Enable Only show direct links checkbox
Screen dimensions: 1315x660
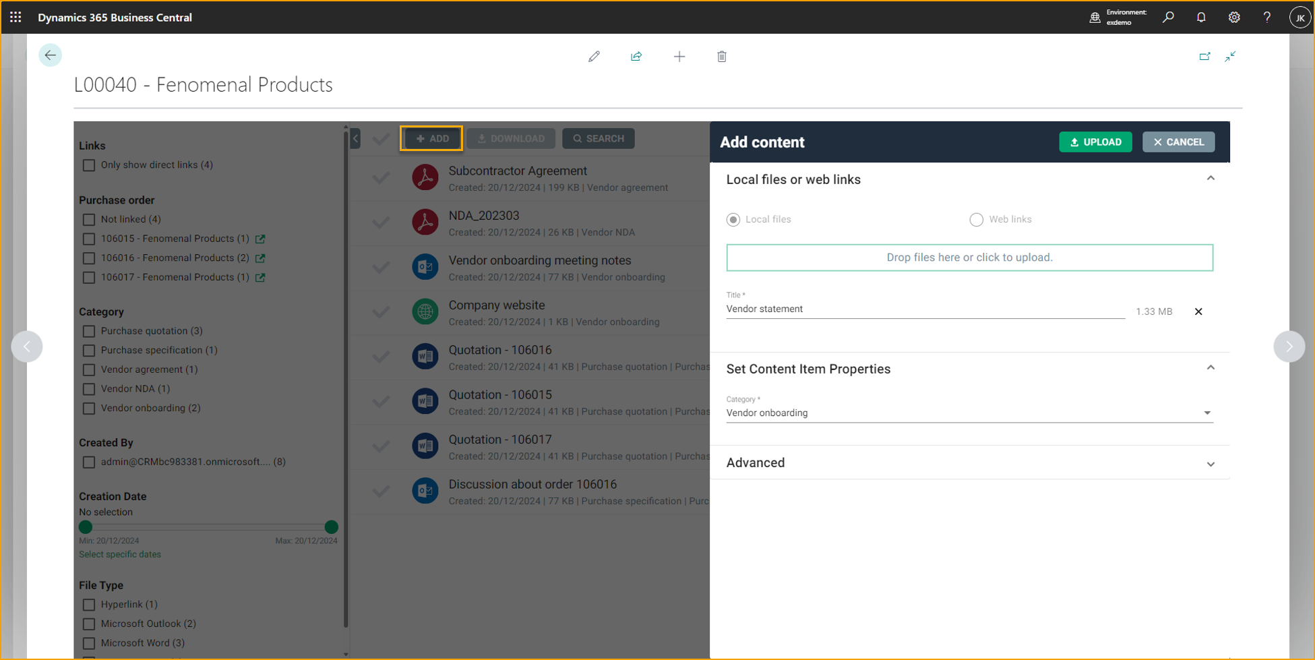click(x=89, y=165)
